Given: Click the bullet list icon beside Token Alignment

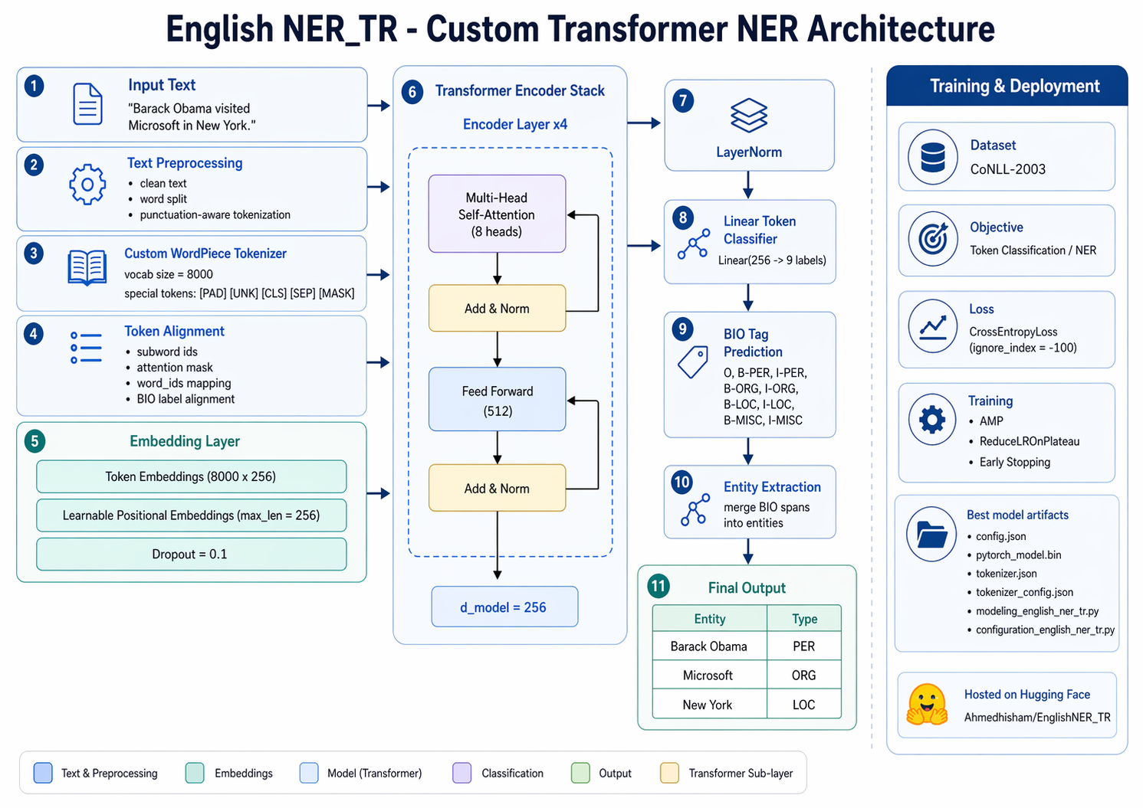Looking at the screenshot, I should (86, 348).
